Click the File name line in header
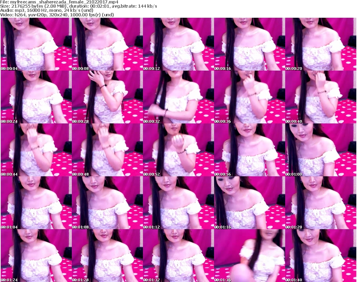The image size is (357, 282). [x=59, y=2]
